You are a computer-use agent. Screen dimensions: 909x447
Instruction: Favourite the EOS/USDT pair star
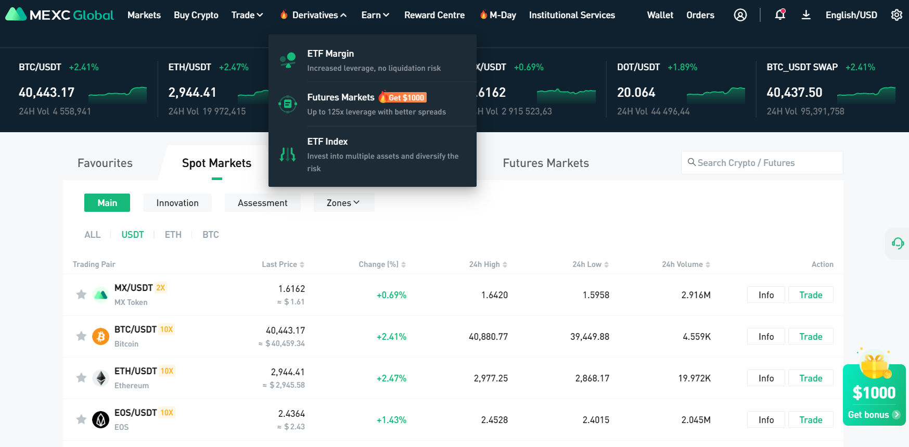[81, 419]
